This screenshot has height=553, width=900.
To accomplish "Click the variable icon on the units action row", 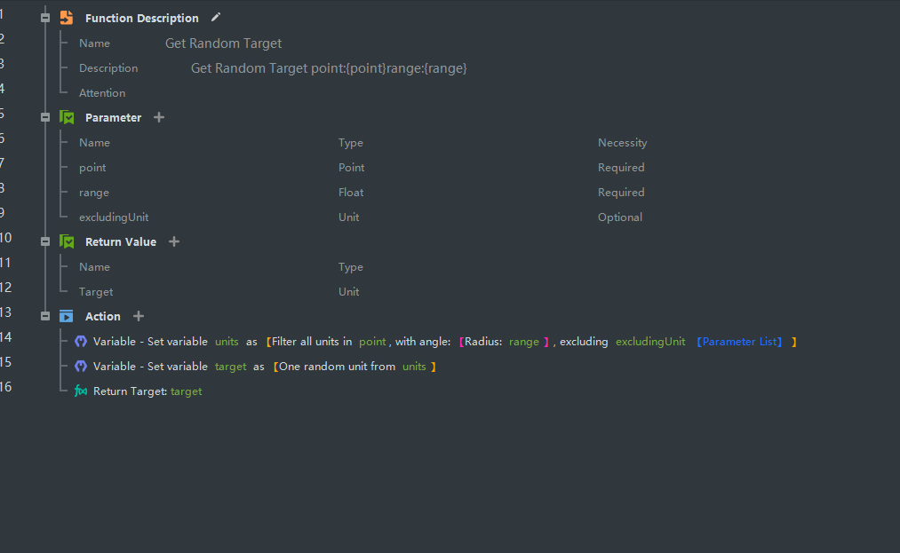I will (x=81, y=341).
